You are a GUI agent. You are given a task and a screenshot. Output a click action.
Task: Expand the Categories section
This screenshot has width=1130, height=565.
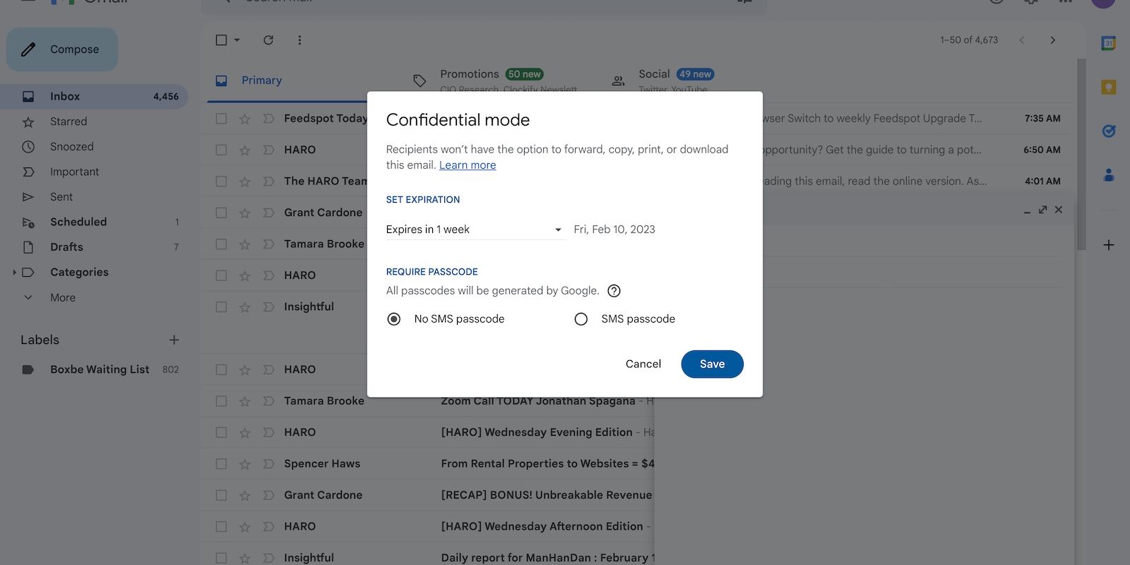tap(14, 273)
